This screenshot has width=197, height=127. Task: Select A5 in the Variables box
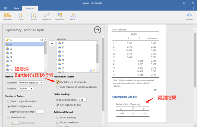[77, 60]
